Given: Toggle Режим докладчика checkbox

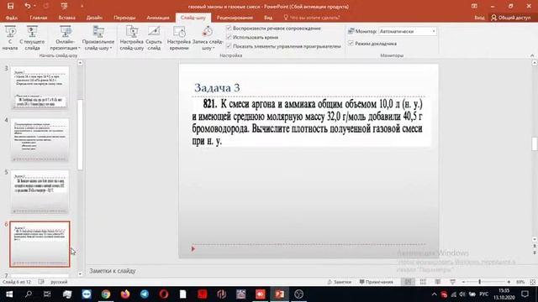Looking at the screenshot, I should pyautogui.click(x=351, y=43).
